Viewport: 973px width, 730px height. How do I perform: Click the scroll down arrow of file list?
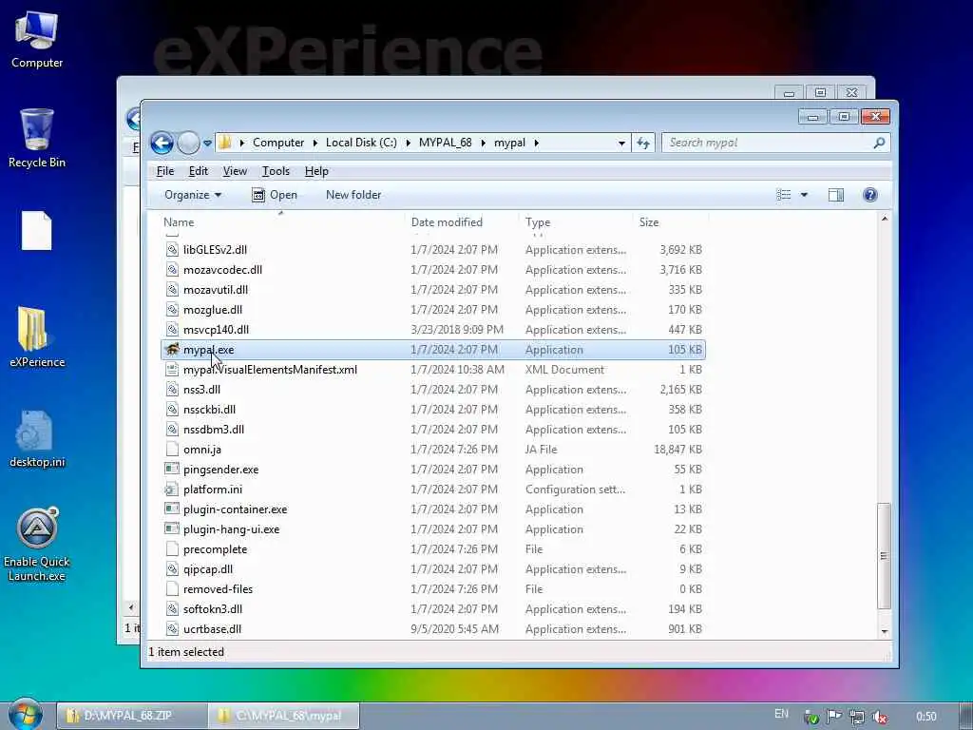pyautogui.click(x=885, y=631)
